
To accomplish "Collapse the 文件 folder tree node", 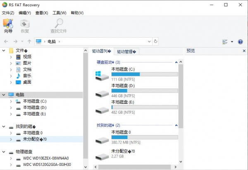I will click(4, 50).
